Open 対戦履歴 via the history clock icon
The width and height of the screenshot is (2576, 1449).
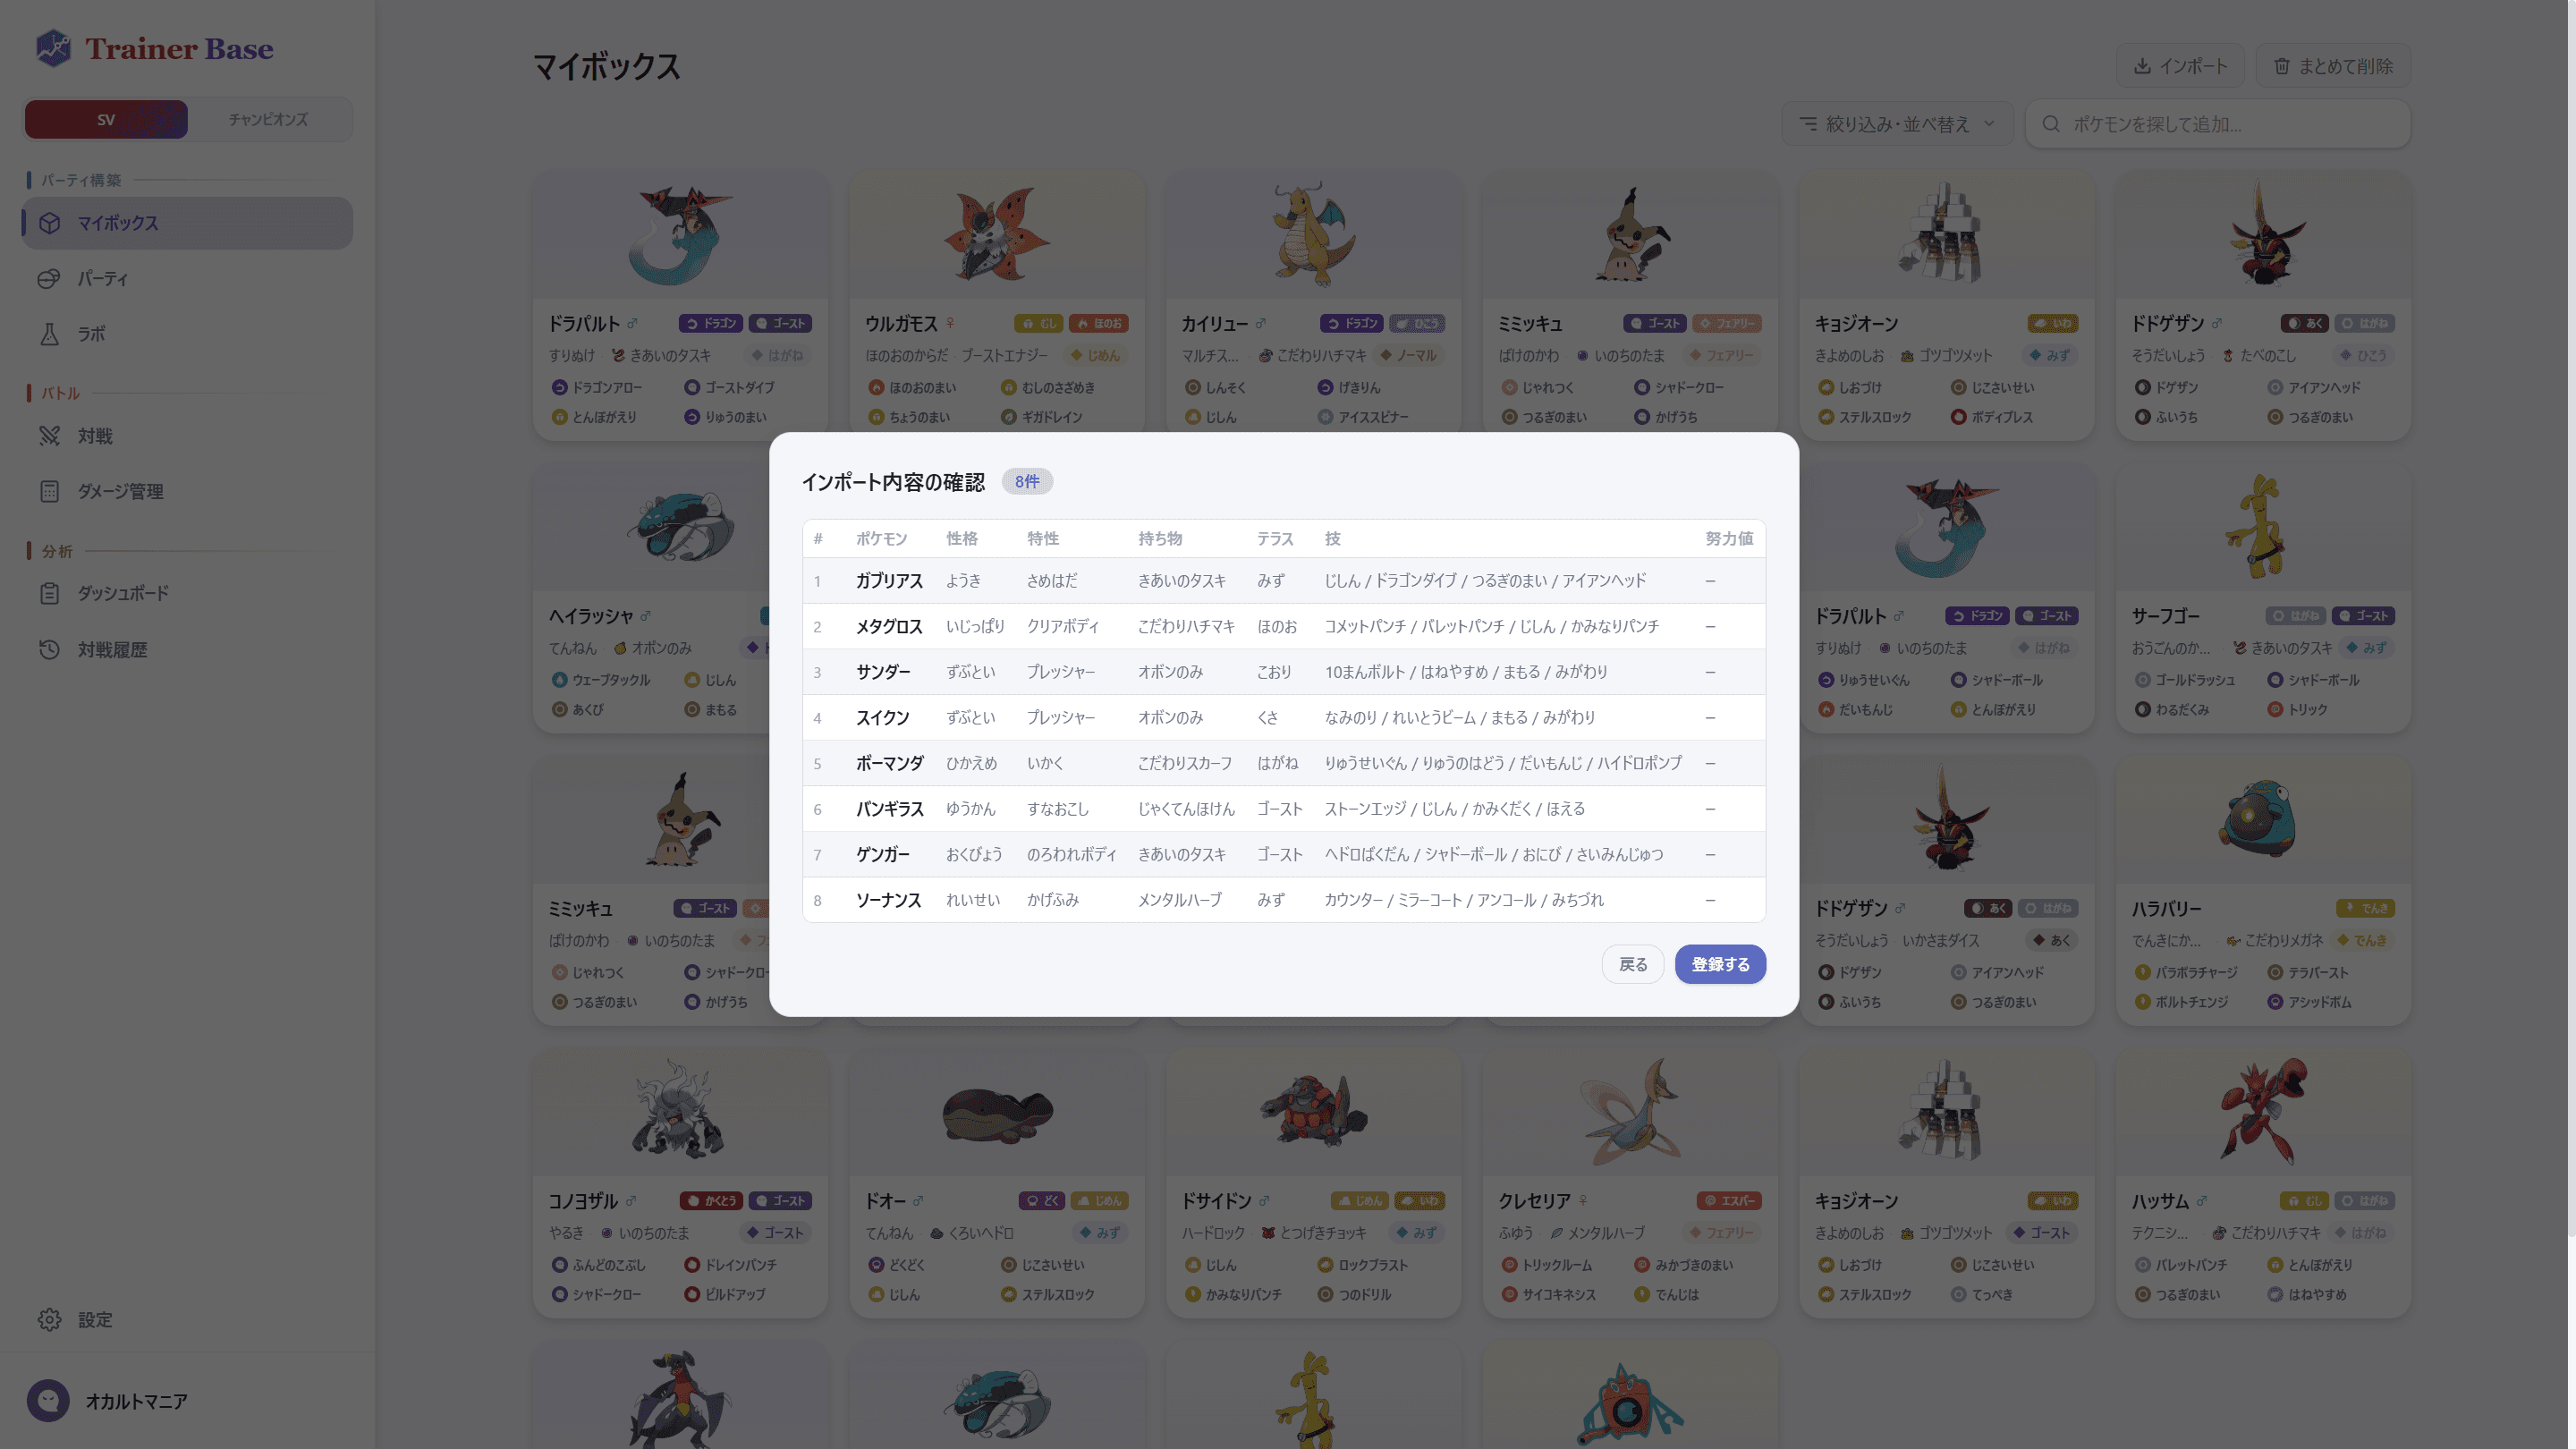point(49,649)
